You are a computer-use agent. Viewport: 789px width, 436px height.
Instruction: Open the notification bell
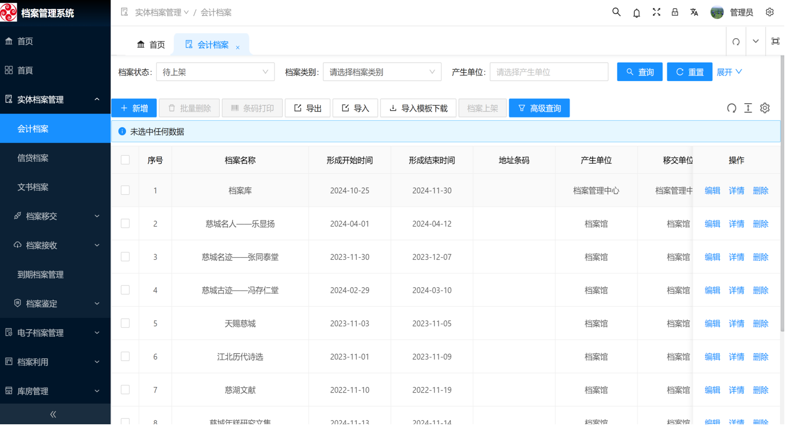(637, 13)
